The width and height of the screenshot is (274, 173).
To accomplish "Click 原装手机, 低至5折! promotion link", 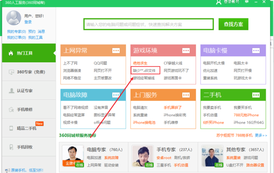I will coord(27,170).
